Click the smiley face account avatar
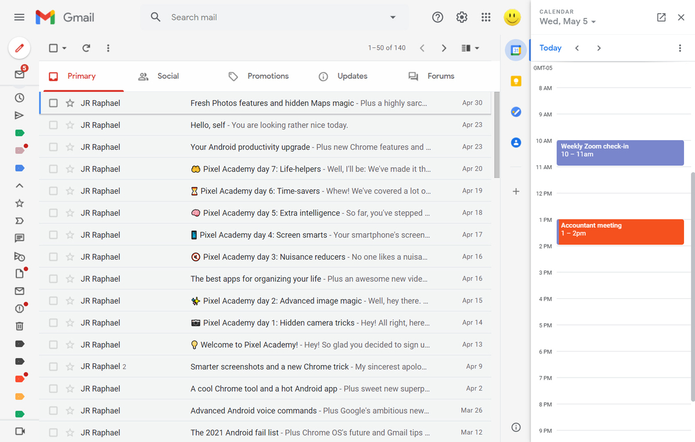 click(512, 17)
